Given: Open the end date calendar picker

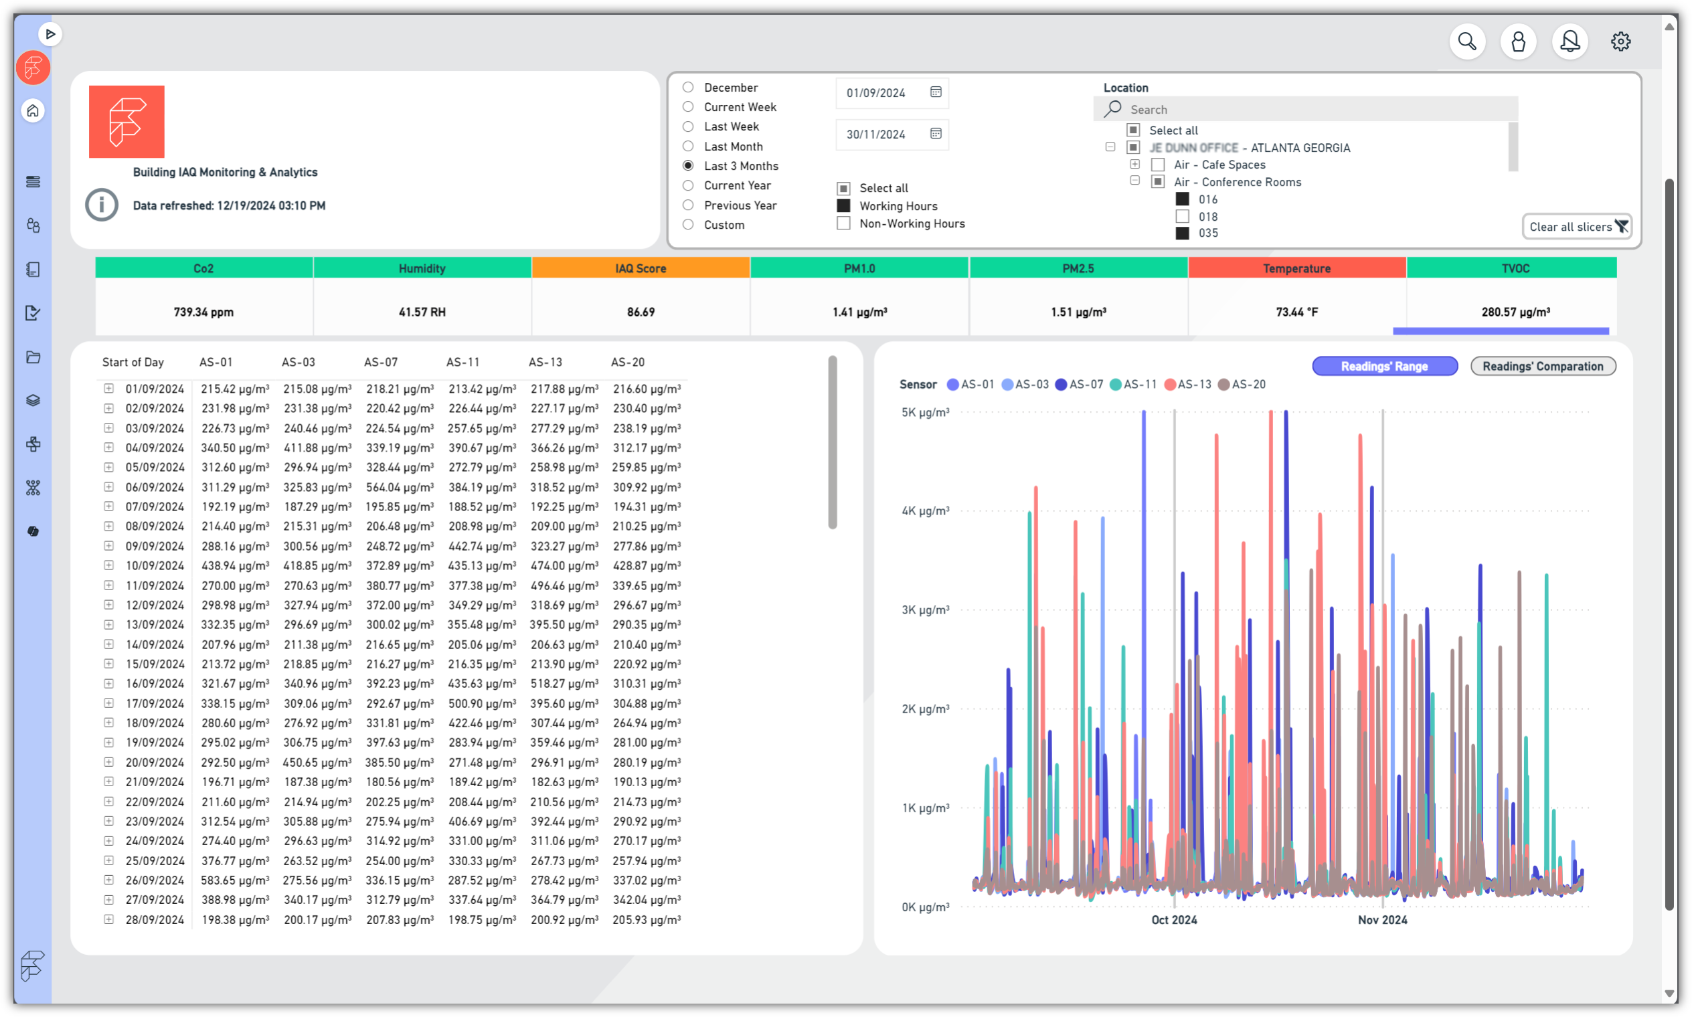Looking at the screenshot, I should point(936,134).
